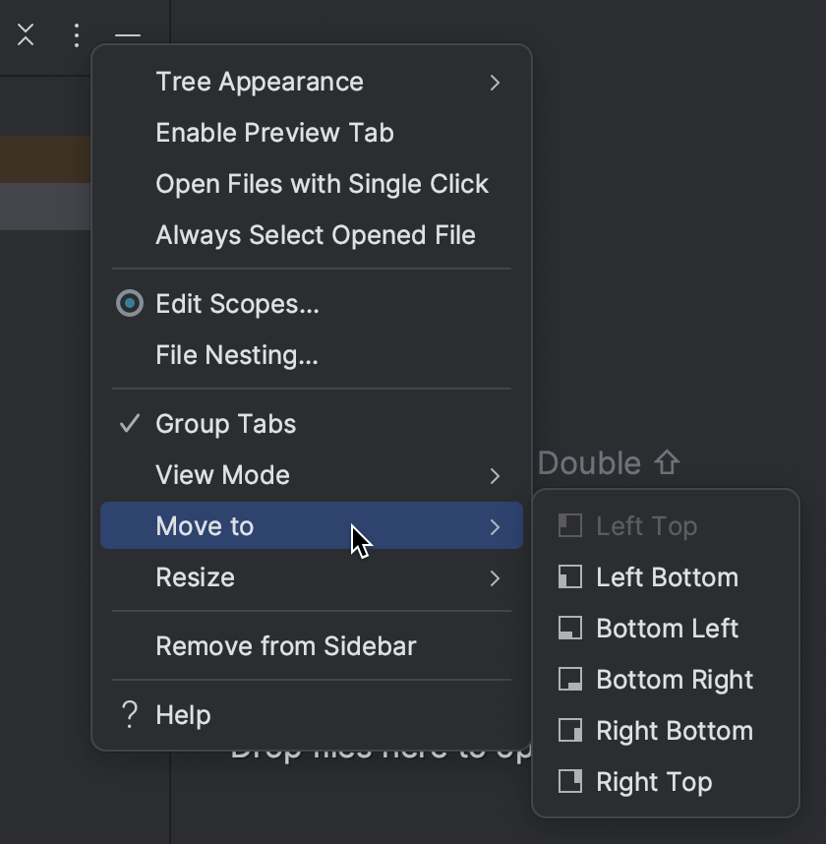Click the hide tool window X icon
The image size is (826, 844).
pos(25,36)
